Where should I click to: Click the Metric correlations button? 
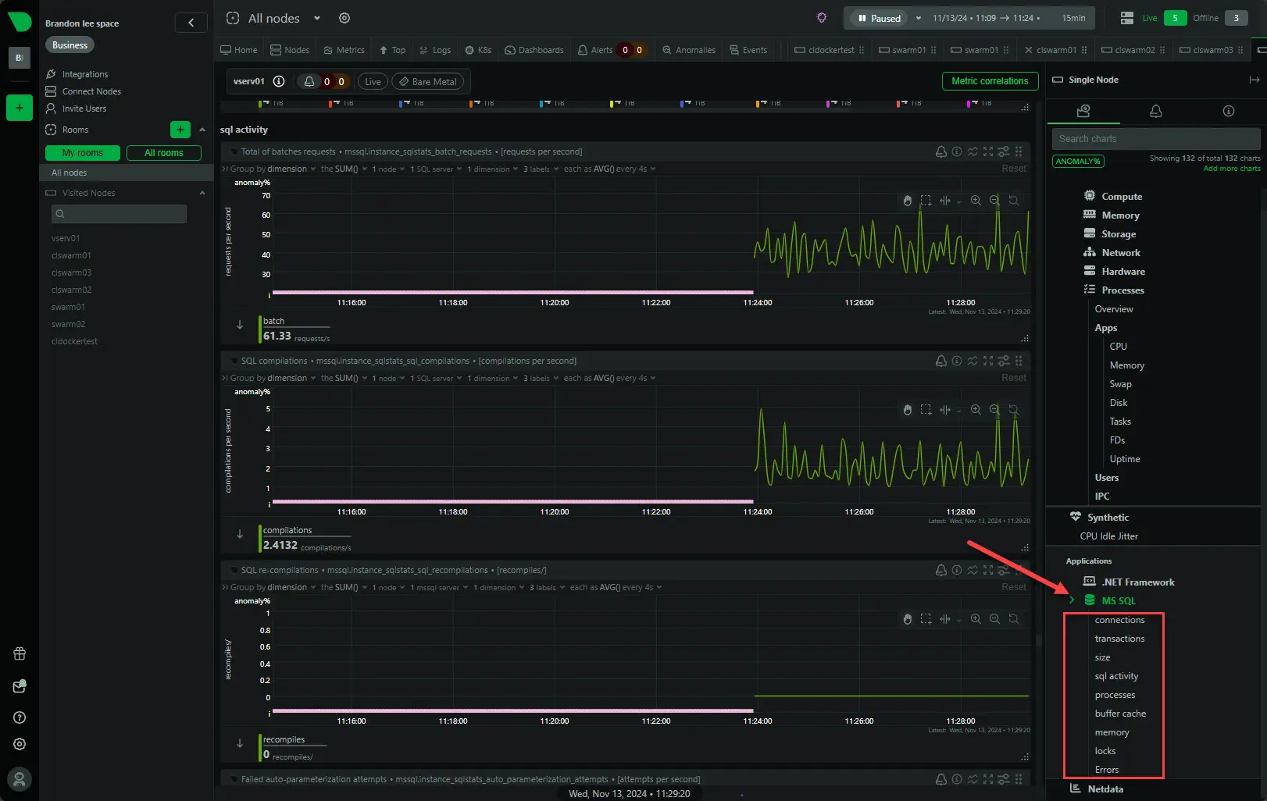point(989,81)
